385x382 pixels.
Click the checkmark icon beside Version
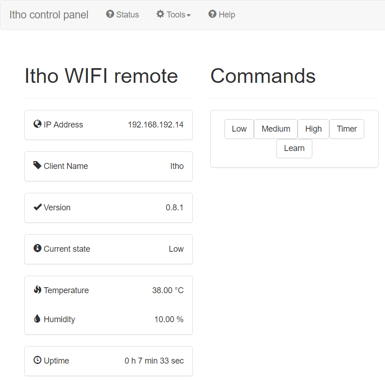pos(38,207)
